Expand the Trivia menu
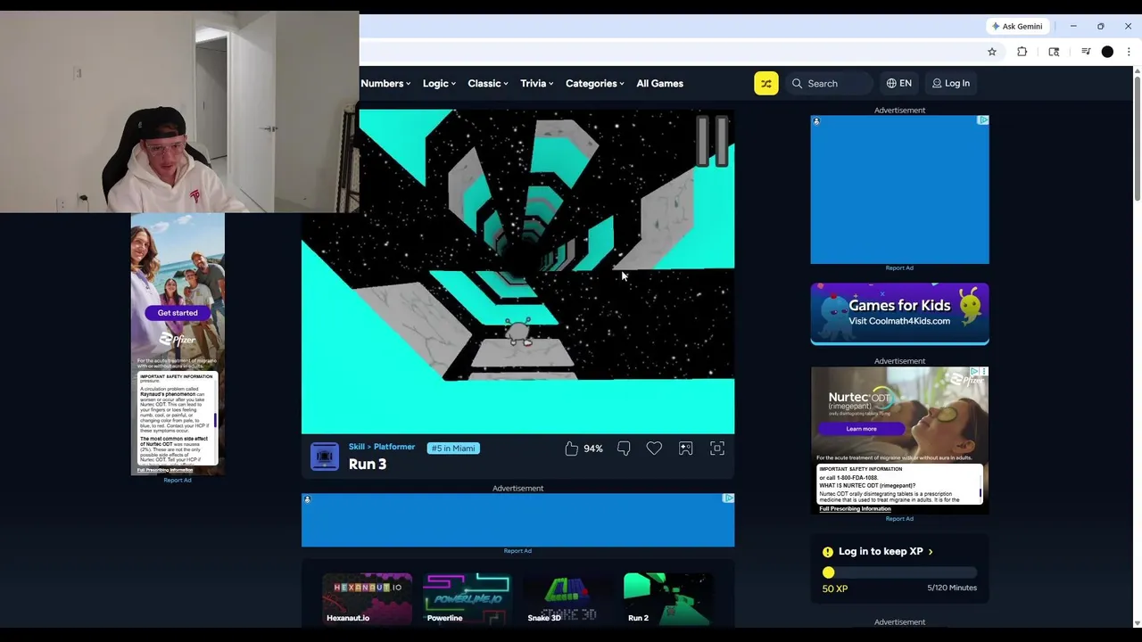The image size is (1142, 642). click(536, 83)
